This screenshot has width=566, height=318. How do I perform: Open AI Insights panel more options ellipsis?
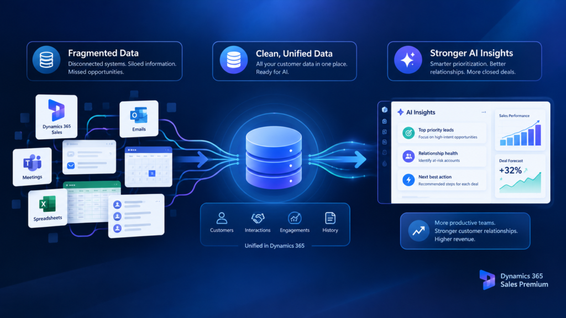pyautogui.click(x=484, y=112)
